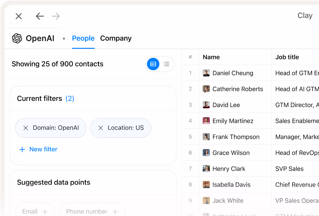
Task: Click the Clay title text
Action: pyautogui.click(x=305, y=16)
